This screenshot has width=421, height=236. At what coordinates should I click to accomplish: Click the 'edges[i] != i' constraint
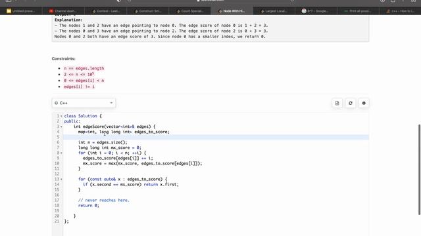click(79, 87)
